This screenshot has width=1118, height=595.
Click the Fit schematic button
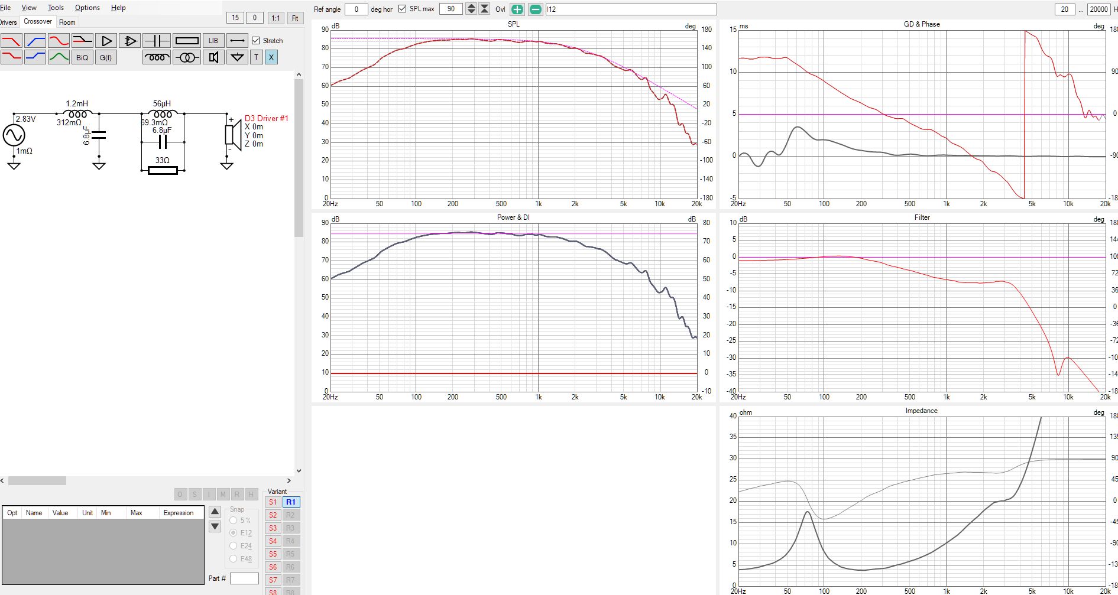pos(295,18)
